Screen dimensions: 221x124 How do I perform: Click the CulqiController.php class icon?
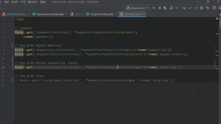click(x=88, y=14)
